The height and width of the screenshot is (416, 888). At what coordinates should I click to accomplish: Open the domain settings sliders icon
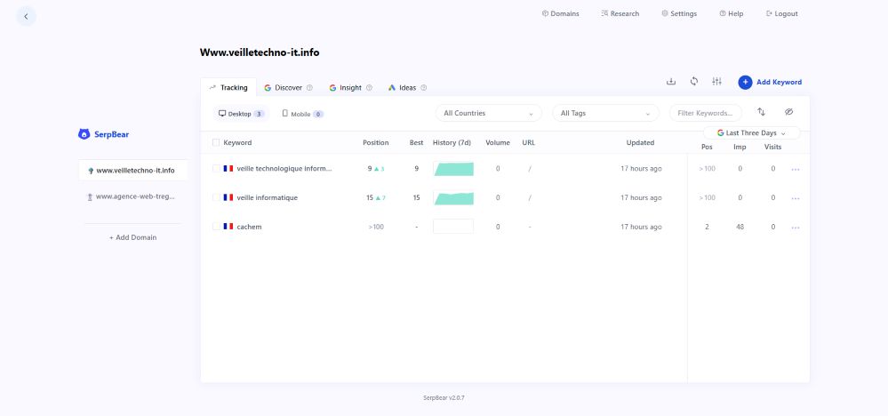(x=716, y=82)
